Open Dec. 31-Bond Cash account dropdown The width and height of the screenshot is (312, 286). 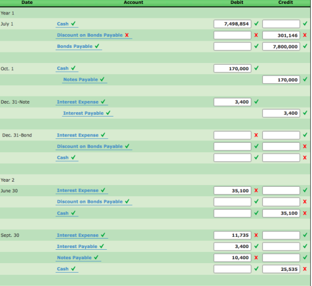coord(67,158)
